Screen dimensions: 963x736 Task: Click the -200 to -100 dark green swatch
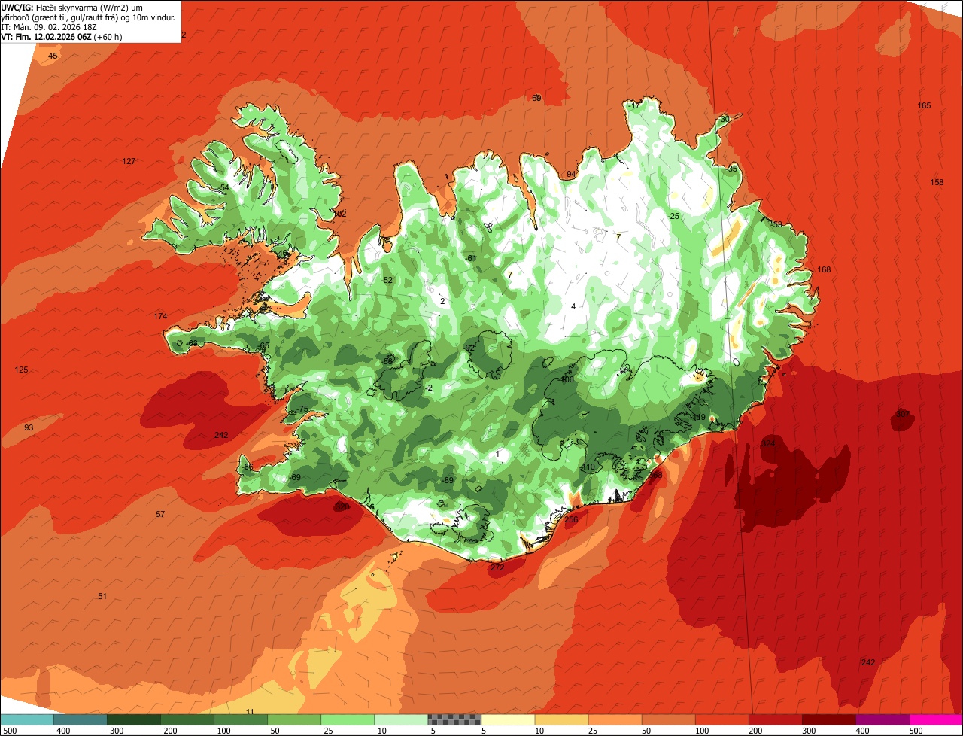(x=187, y=719)
